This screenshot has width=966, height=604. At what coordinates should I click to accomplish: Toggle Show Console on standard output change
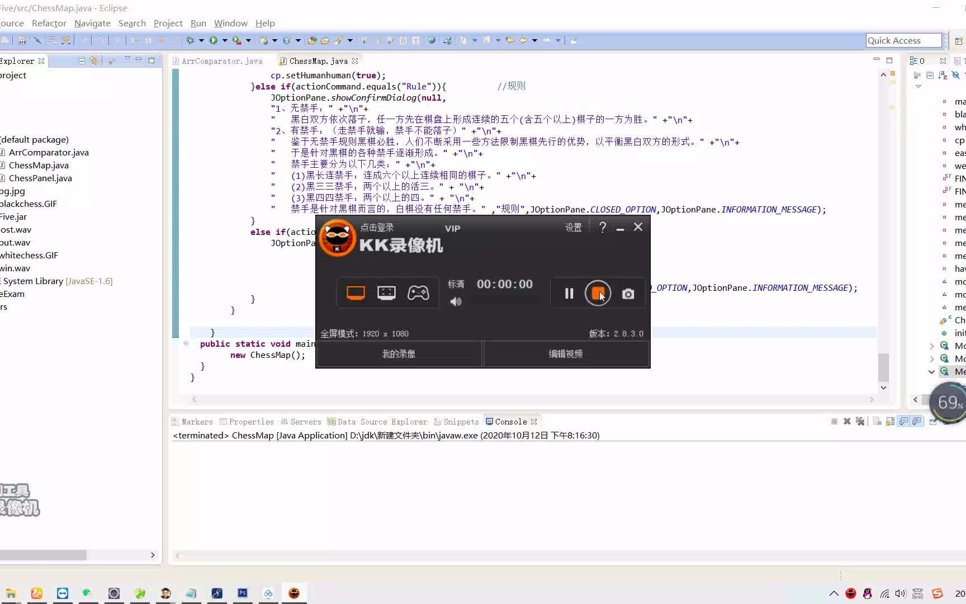[903, 421]
